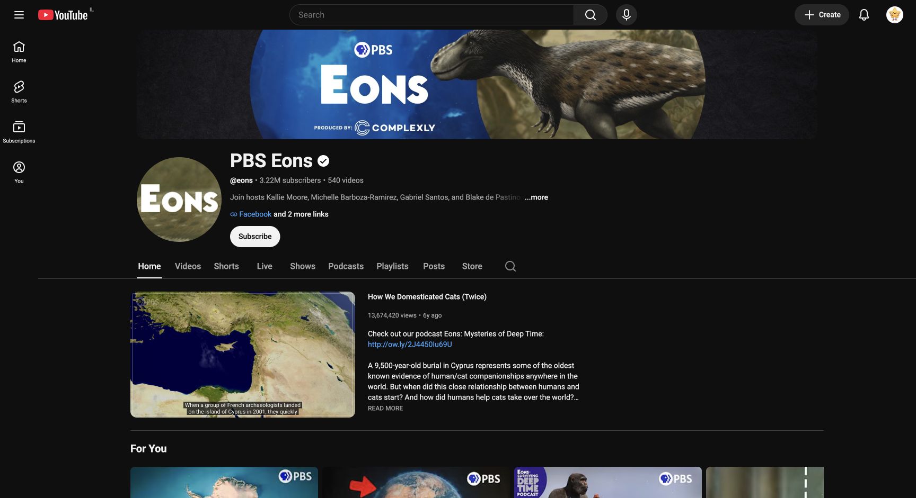
Task: Open the You section in sidebar
Action: point(19,173)
